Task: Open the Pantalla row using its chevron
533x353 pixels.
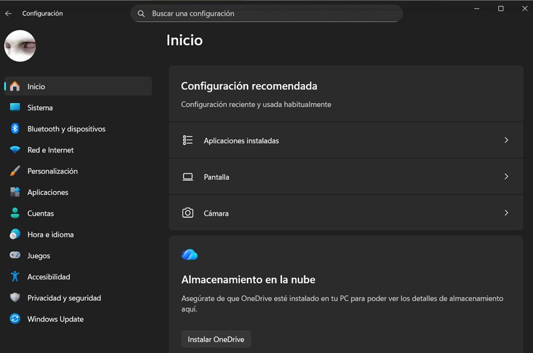Action: (506, 176)
